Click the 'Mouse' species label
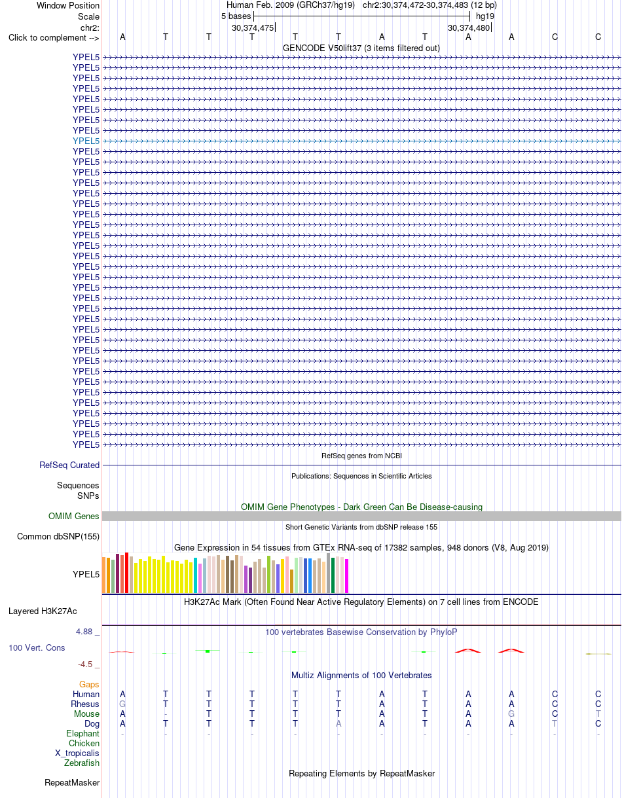 point(86,714)
